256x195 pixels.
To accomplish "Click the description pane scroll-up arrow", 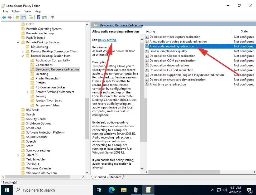I will point(142,40).
